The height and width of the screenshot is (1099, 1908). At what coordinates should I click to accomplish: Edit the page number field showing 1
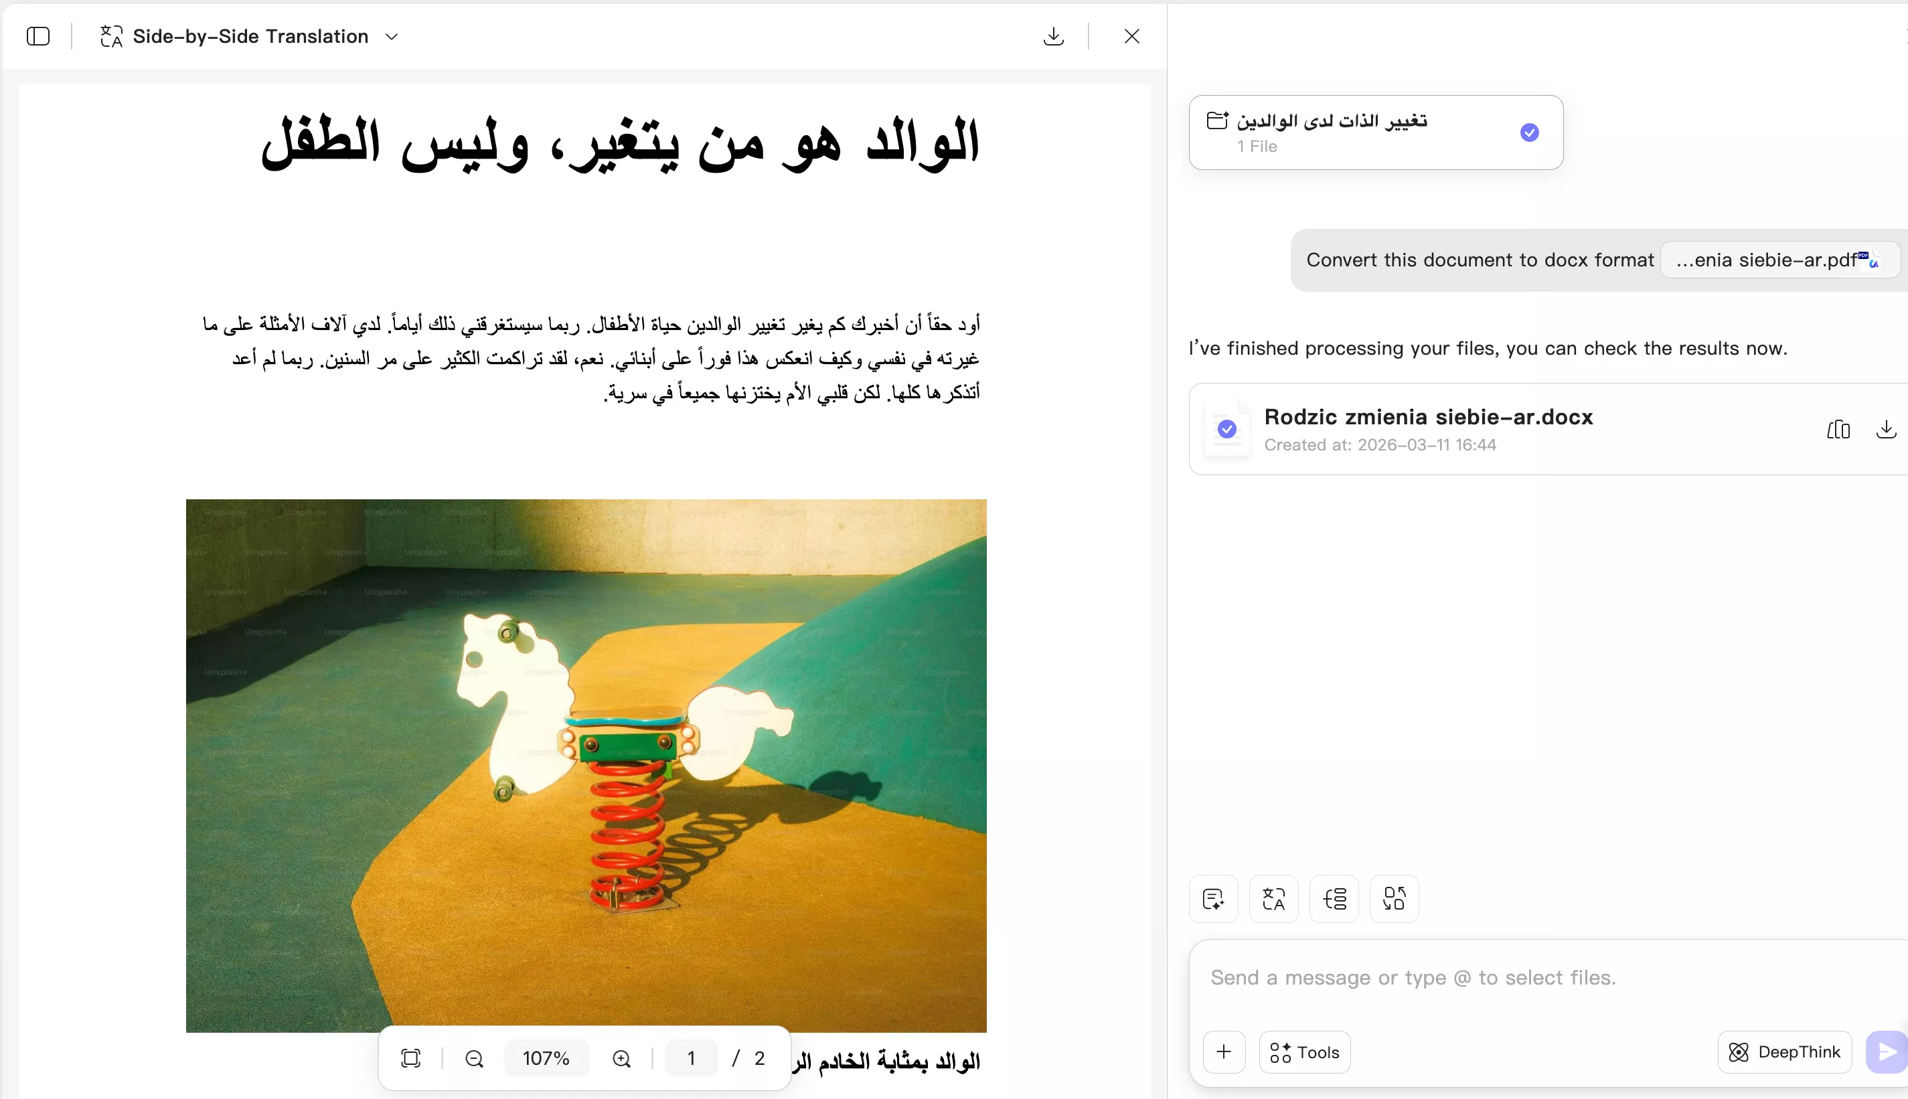[x=691, y=1058]
